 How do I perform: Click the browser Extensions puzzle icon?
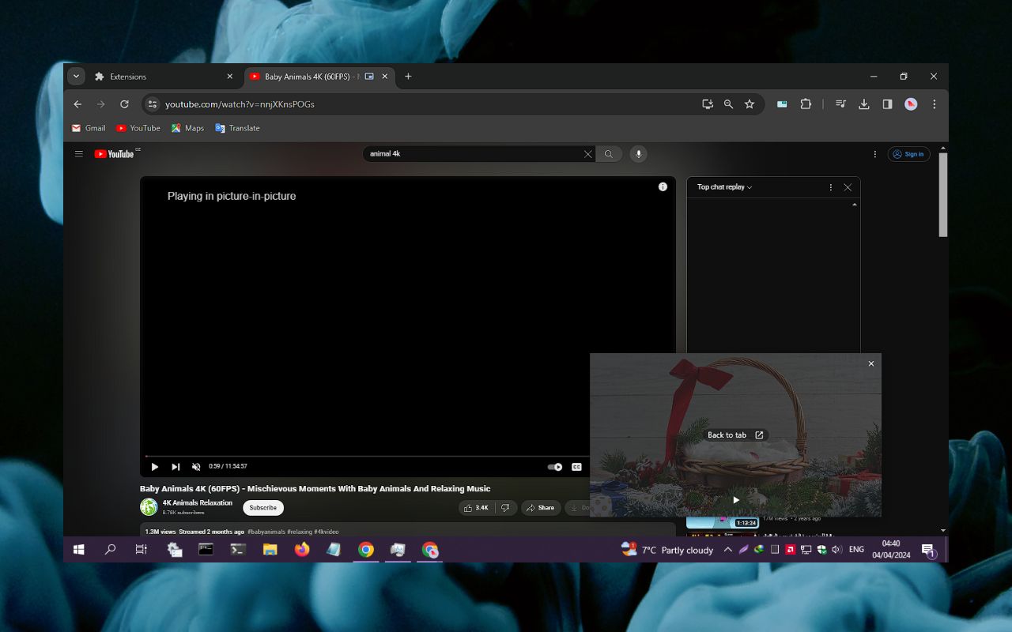click(x=806, y=103)
